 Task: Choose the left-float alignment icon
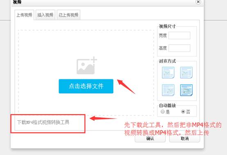[186, 72]
